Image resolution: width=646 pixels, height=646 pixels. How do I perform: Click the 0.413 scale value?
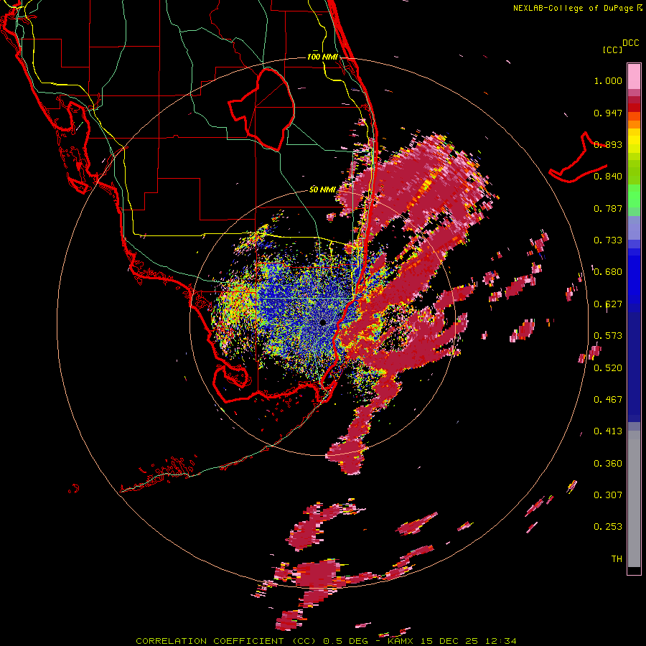[608, 431]
